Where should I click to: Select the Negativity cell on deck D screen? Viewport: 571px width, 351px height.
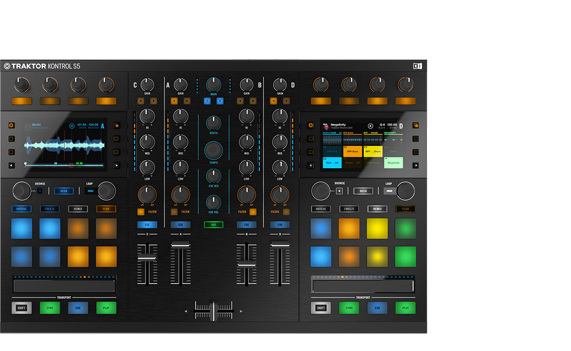pyautogui.click(x=393, y=162)
